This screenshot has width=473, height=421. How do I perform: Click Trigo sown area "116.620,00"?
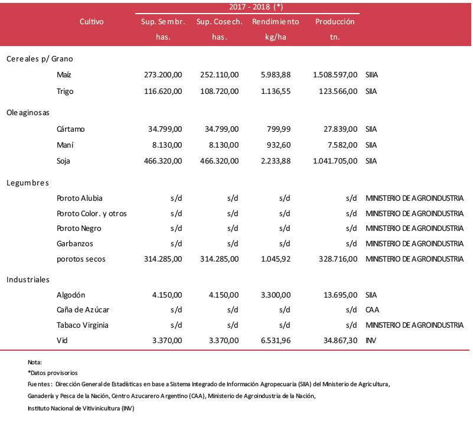pyautogui.click(x=163, y=92)
